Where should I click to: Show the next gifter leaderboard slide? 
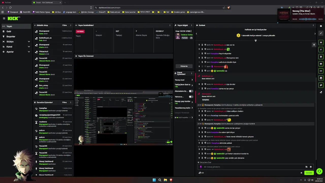click(x=315, y=34)
